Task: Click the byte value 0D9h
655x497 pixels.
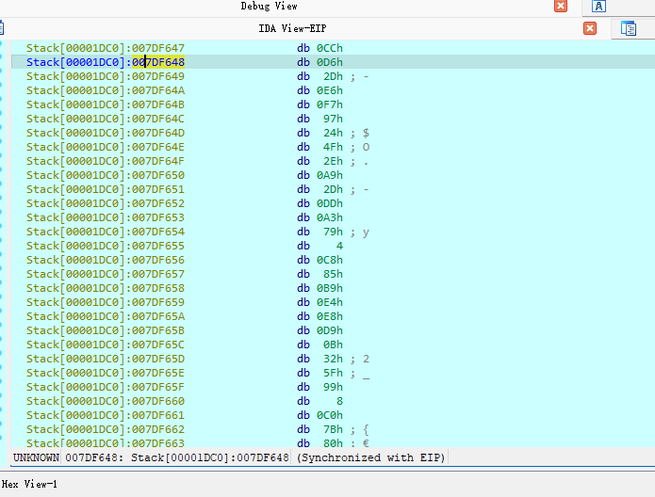Action: pos(330,330)
